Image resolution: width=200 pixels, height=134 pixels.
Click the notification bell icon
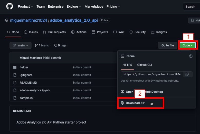(192, 20)
